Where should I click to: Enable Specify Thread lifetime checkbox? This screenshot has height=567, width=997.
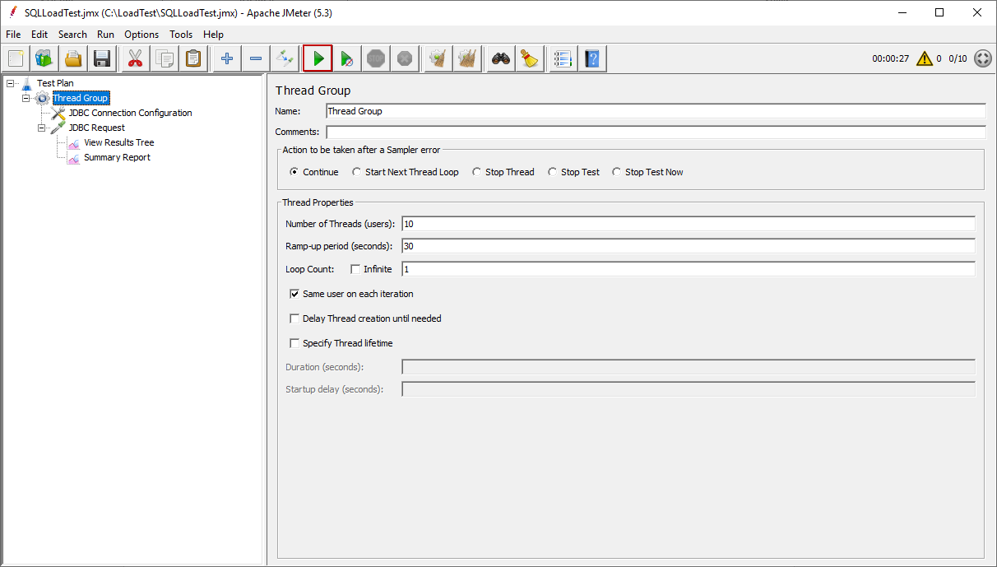[x=294, y=343]
